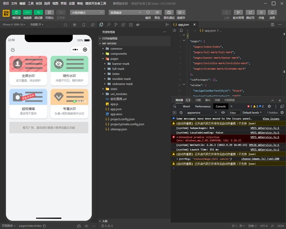Switch to the Performance tab
The width and height of the screenshot is (286, 229).
[203, 106]
